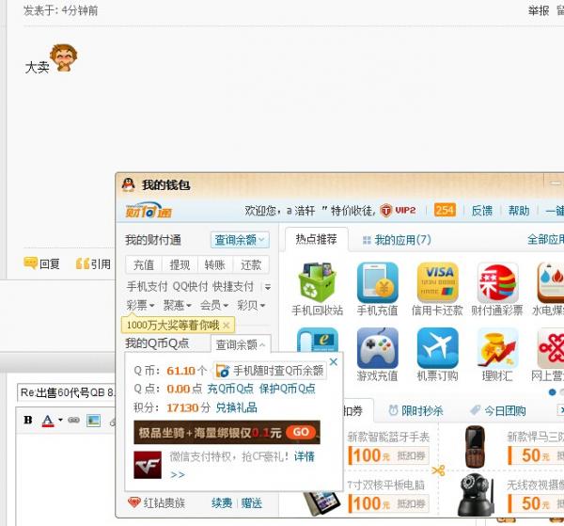Open font color dropdown arrow in editor

(60, 421)
